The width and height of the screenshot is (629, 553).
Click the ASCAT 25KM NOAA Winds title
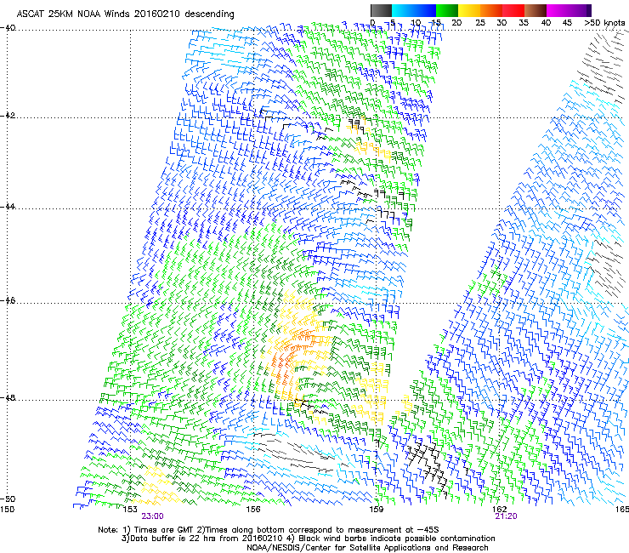point(125,14)
